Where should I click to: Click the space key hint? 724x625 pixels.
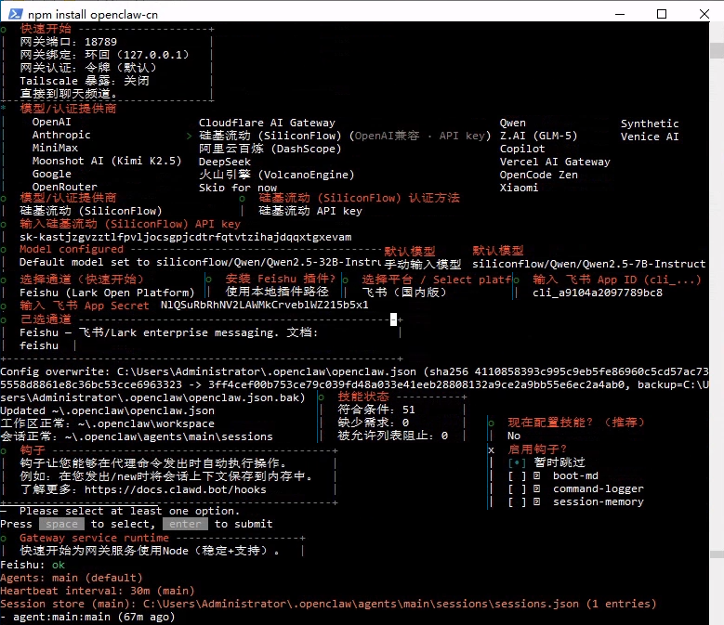click(x=61, y=524)
